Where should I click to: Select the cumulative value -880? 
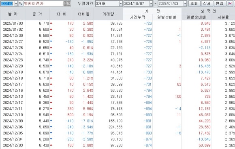click(148, 115)
